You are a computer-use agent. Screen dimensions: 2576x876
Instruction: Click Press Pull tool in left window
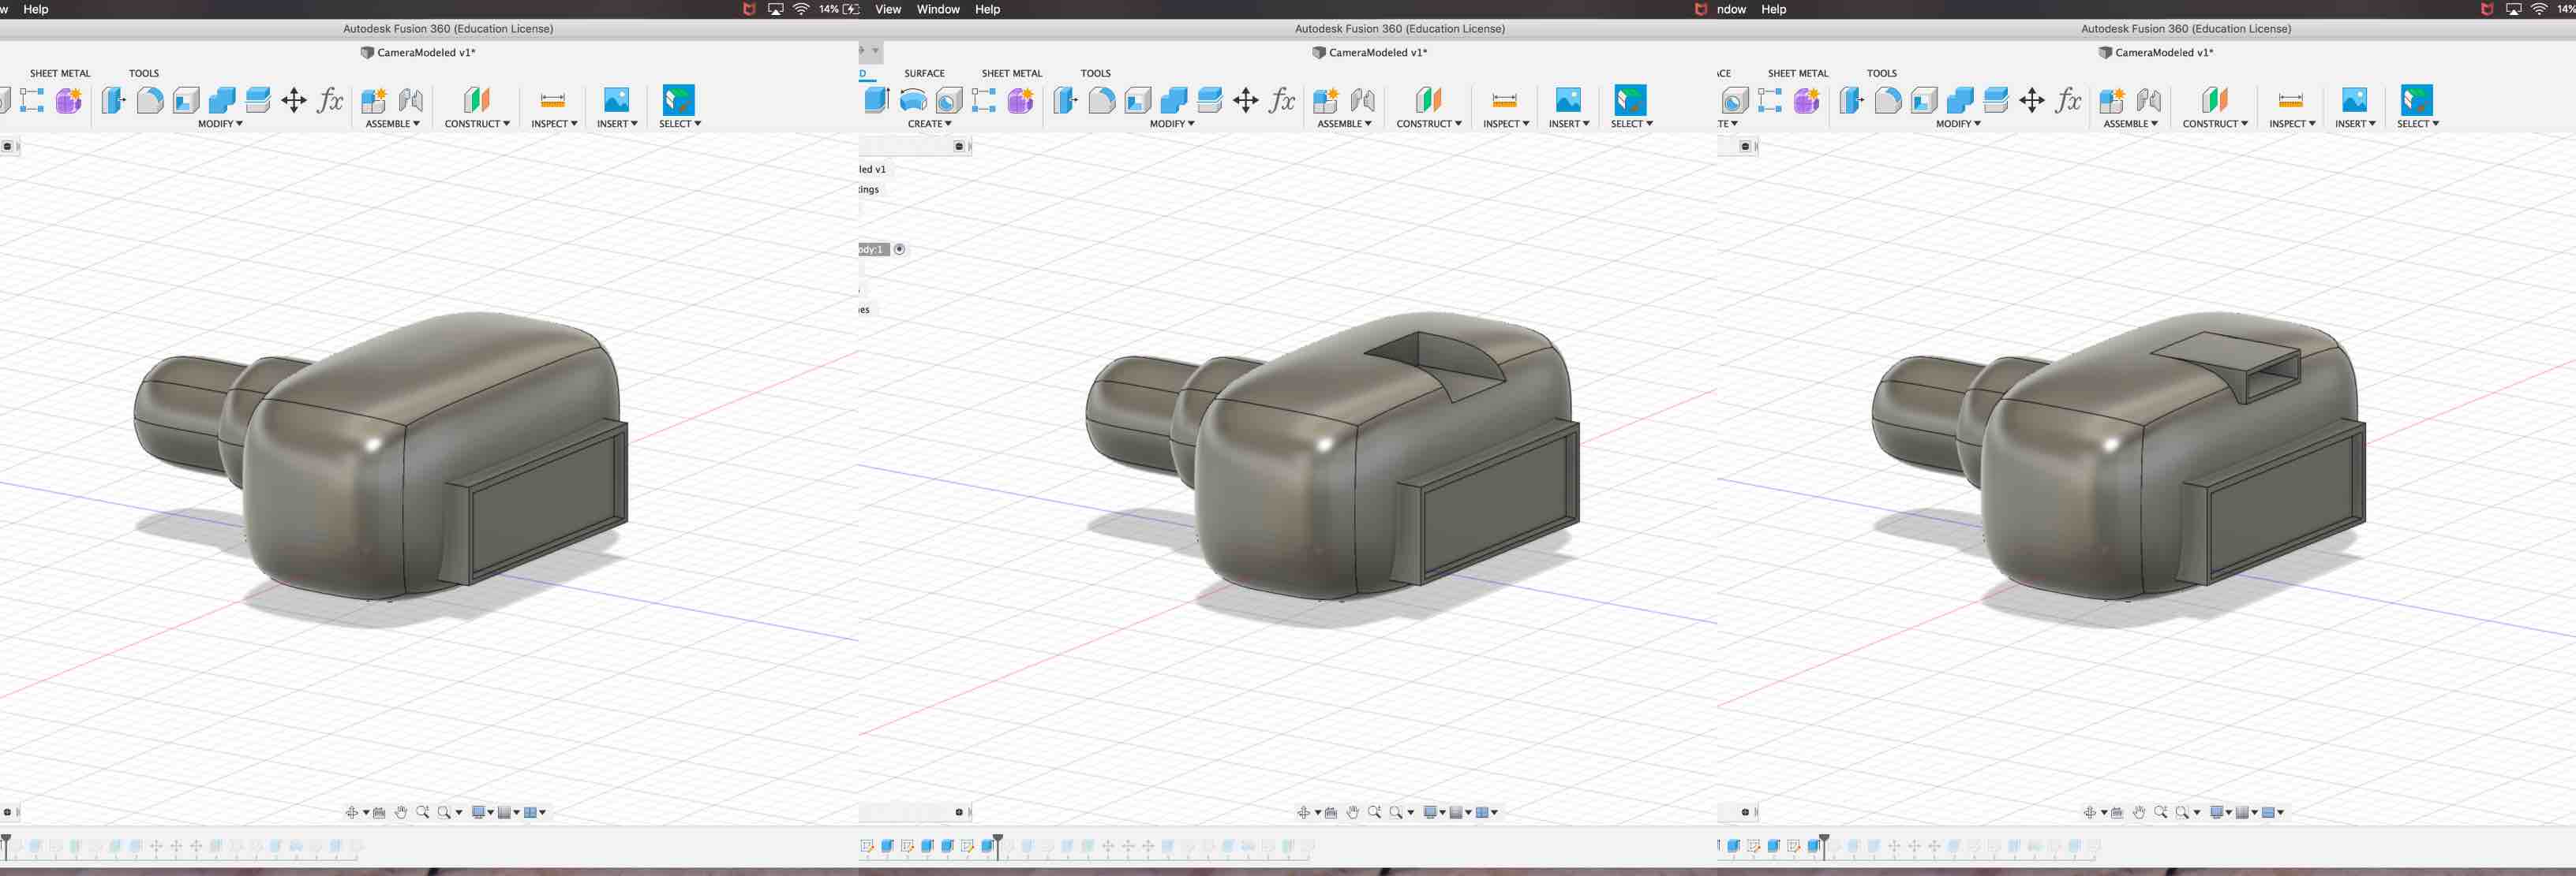(x=113, y=100)
